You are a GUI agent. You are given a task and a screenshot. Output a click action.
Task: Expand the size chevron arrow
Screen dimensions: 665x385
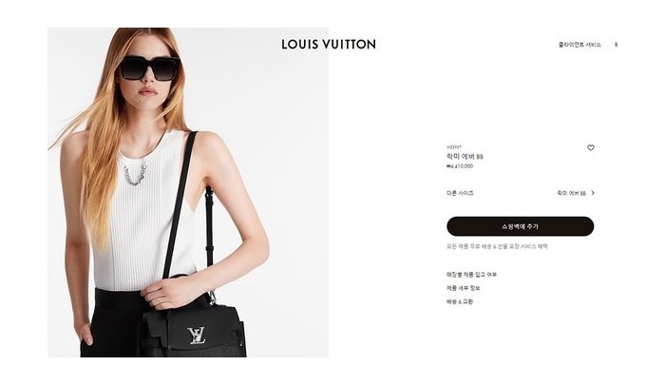(x=593, y=193)
